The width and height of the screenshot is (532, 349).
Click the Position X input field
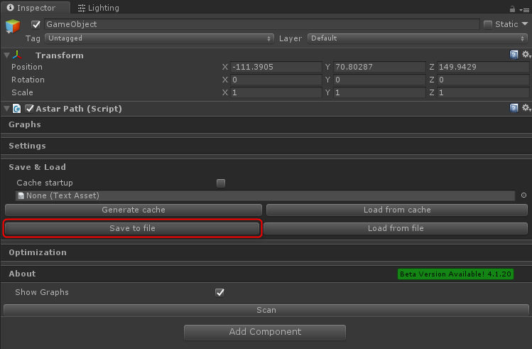(x=276, y=67)
